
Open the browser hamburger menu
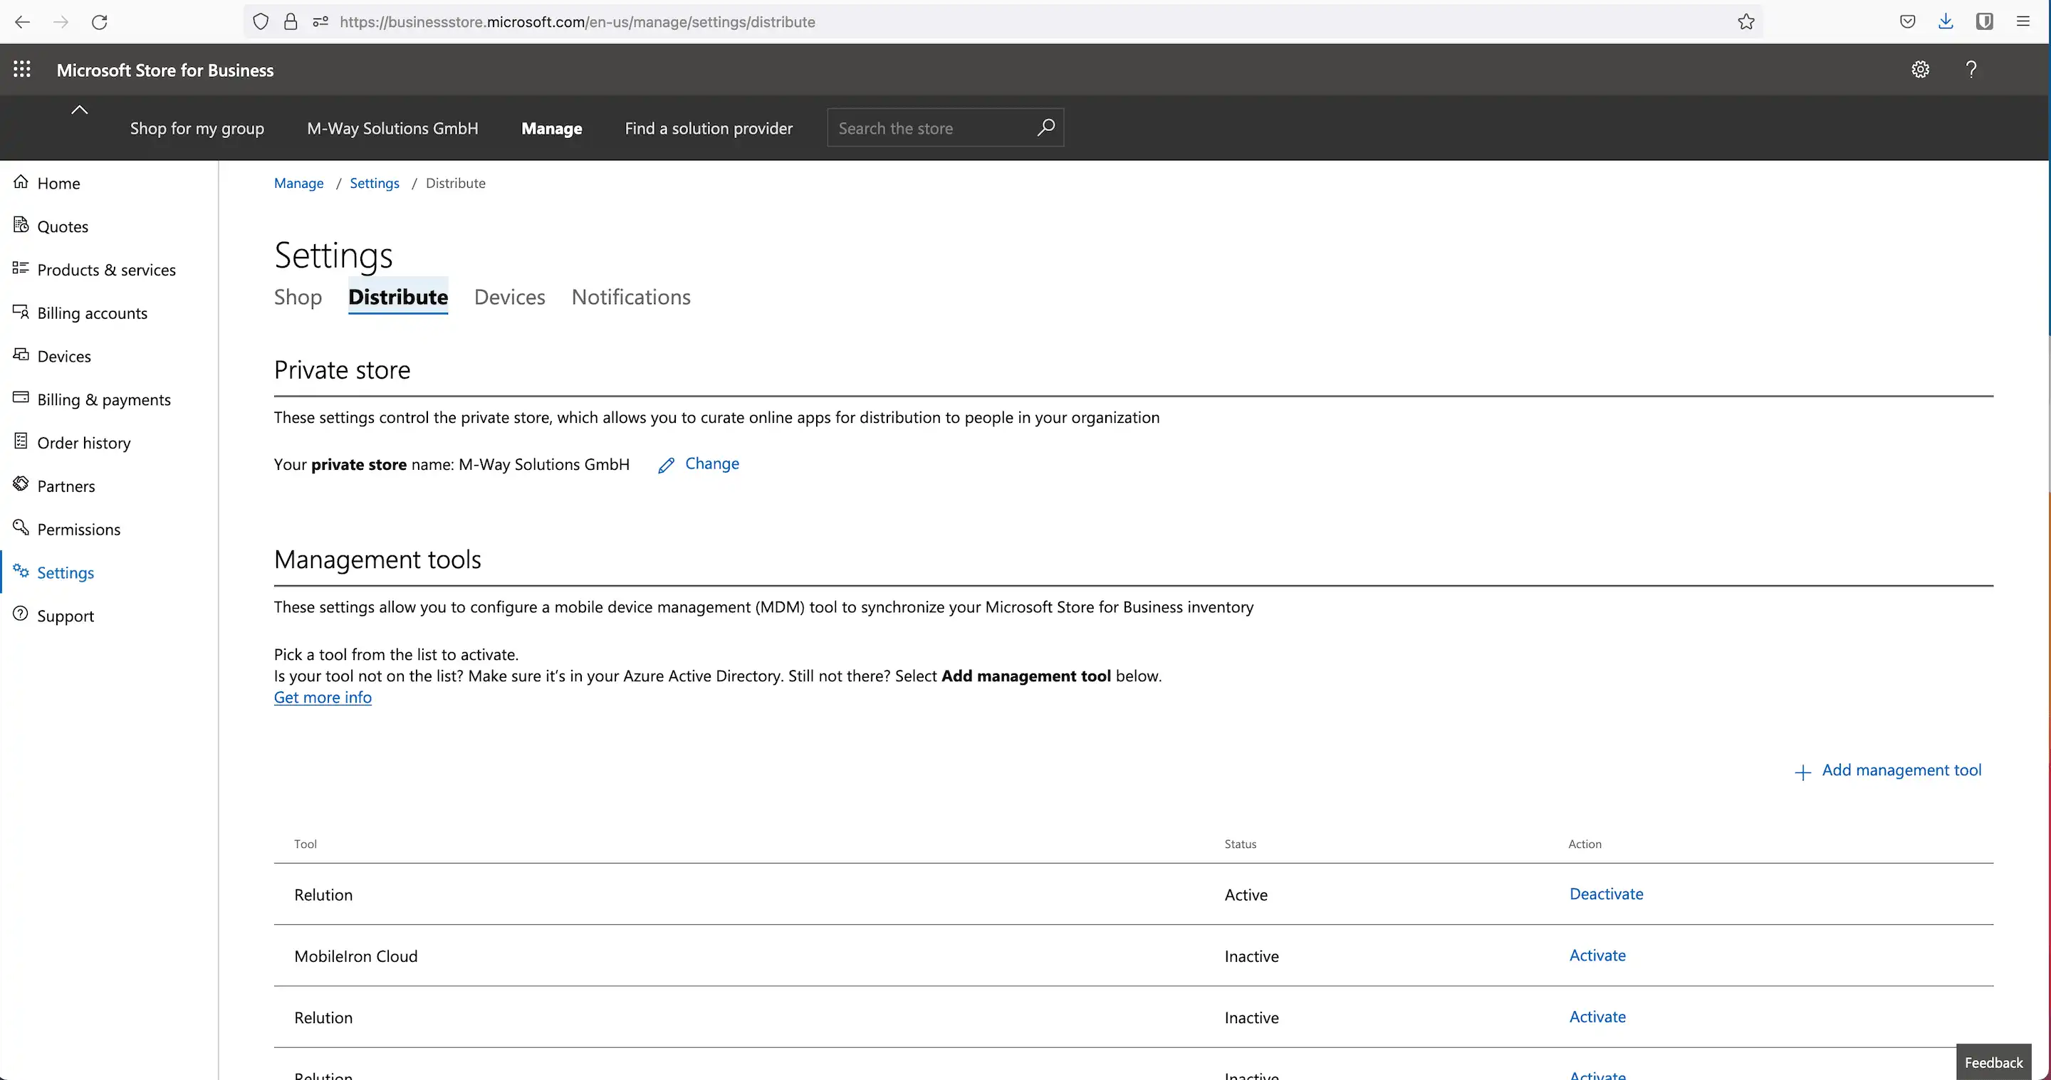(x=2023, y=21)
